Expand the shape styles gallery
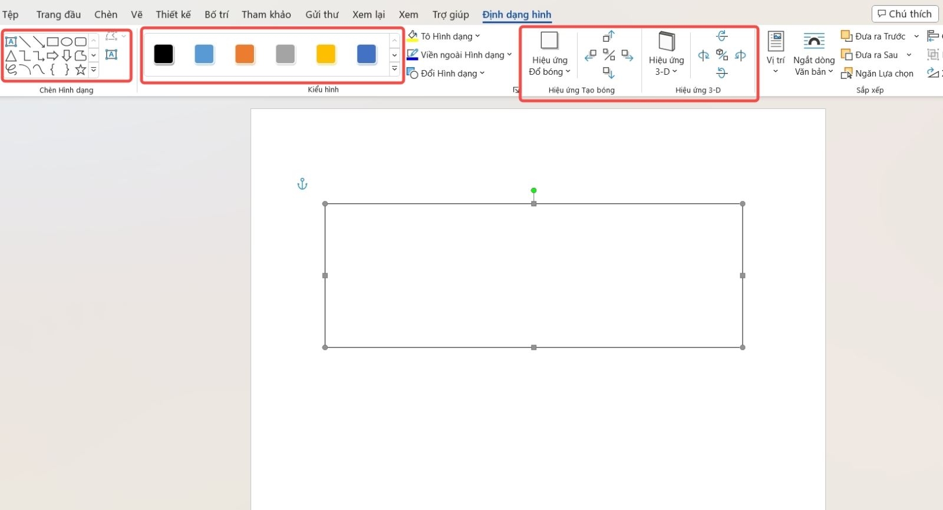Image resolution: width=943 pixels, height=510 pixels. coord(395,69)
